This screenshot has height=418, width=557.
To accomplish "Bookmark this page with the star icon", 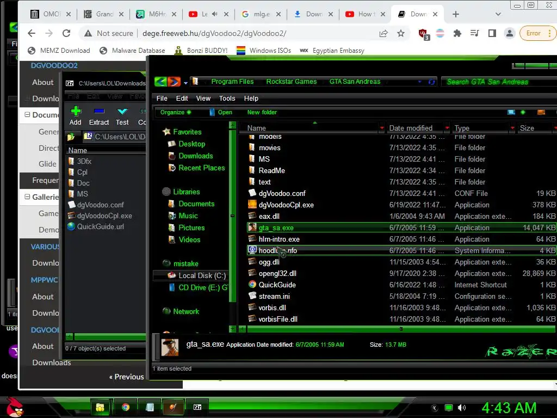I will click(x=401, y=33).
